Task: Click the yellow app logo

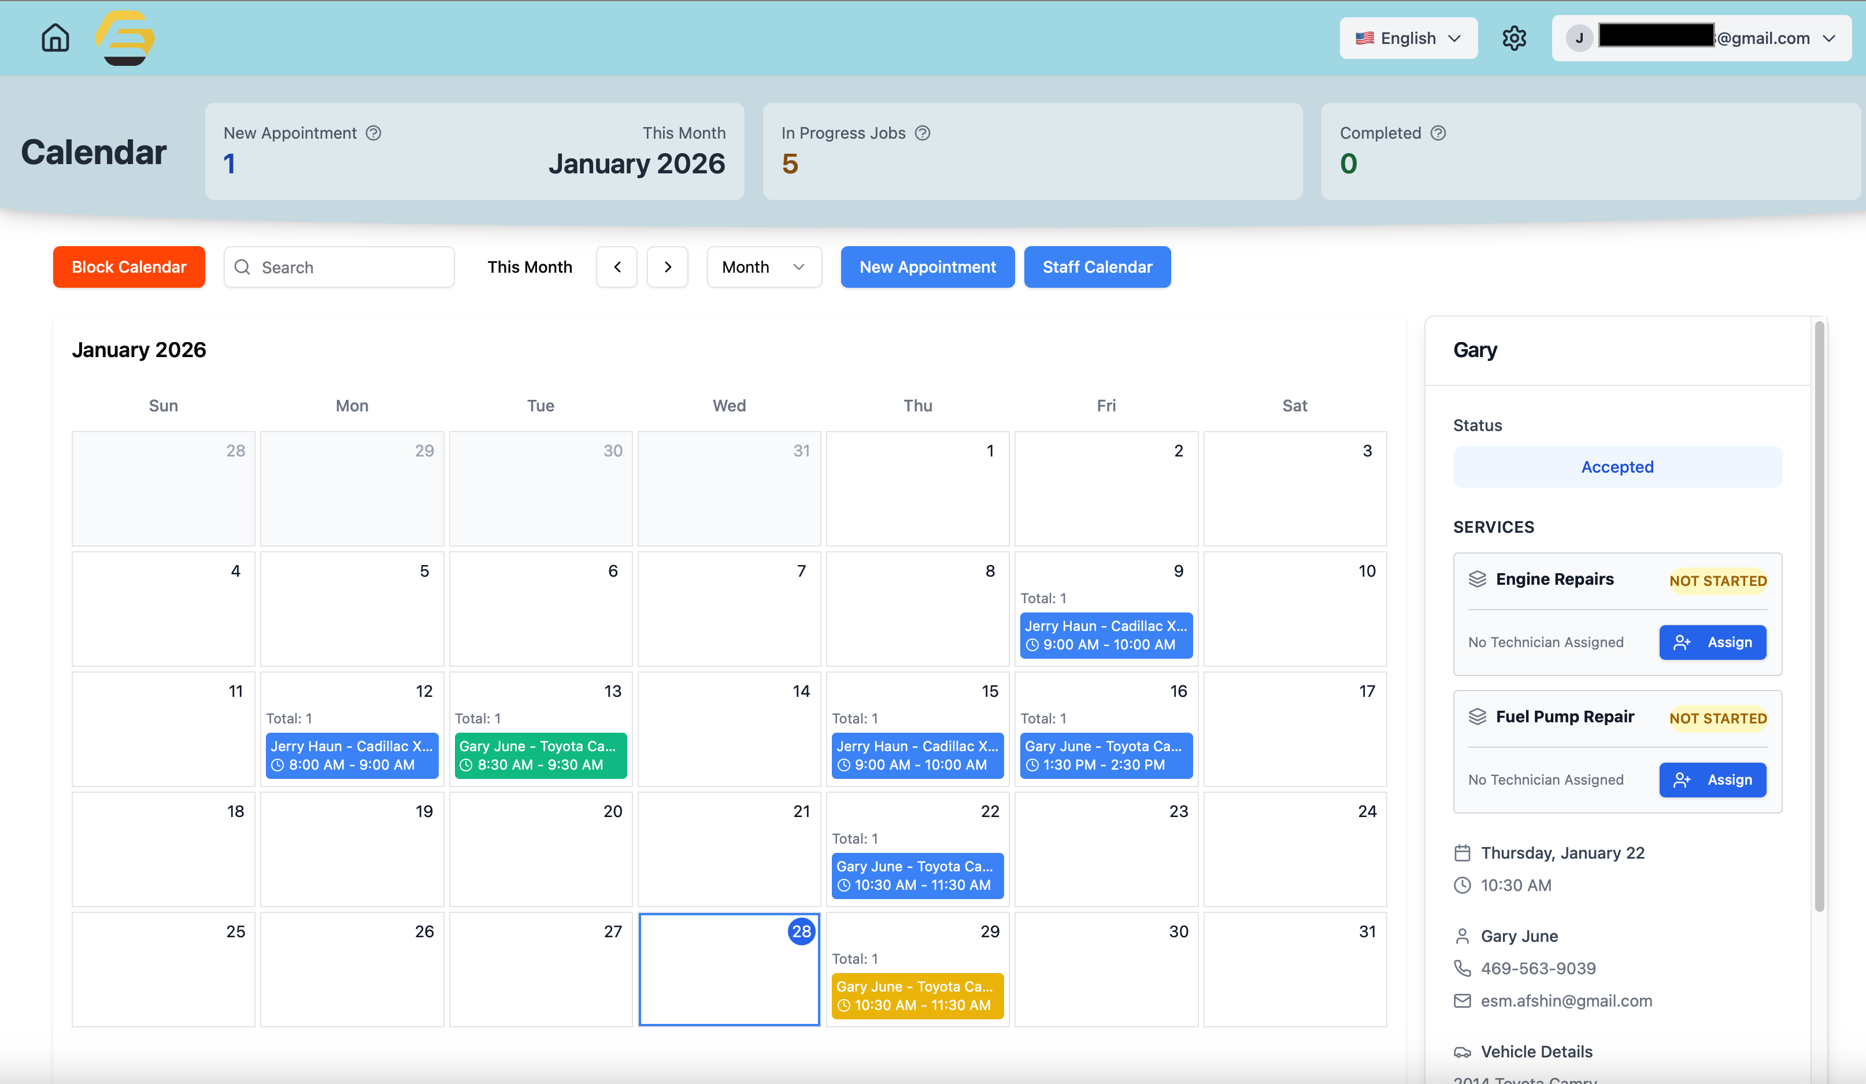Action: pyautogui.click(x=124, y=38)
